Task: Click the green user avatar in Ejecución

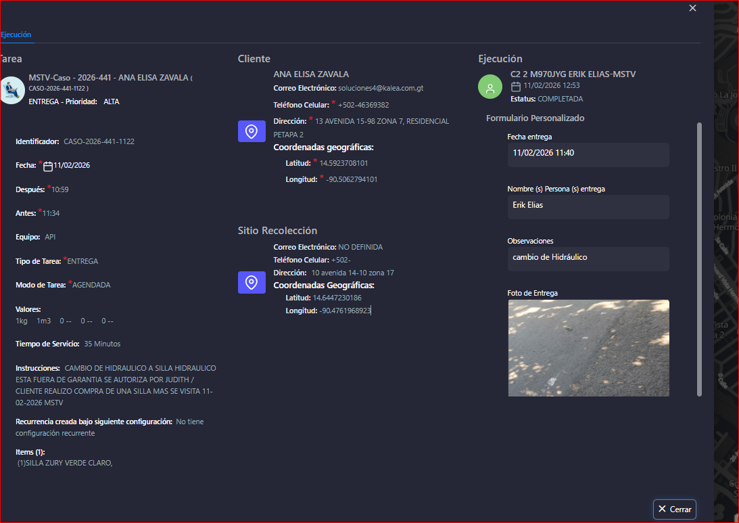Action: (x=490, y=87)
